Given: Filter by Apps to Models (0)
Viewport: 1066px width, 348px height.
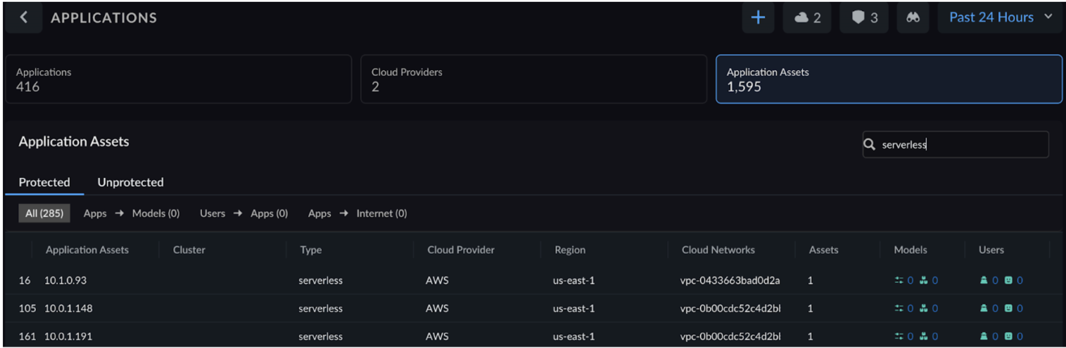Looking at the screenshot, I should 131,213.
